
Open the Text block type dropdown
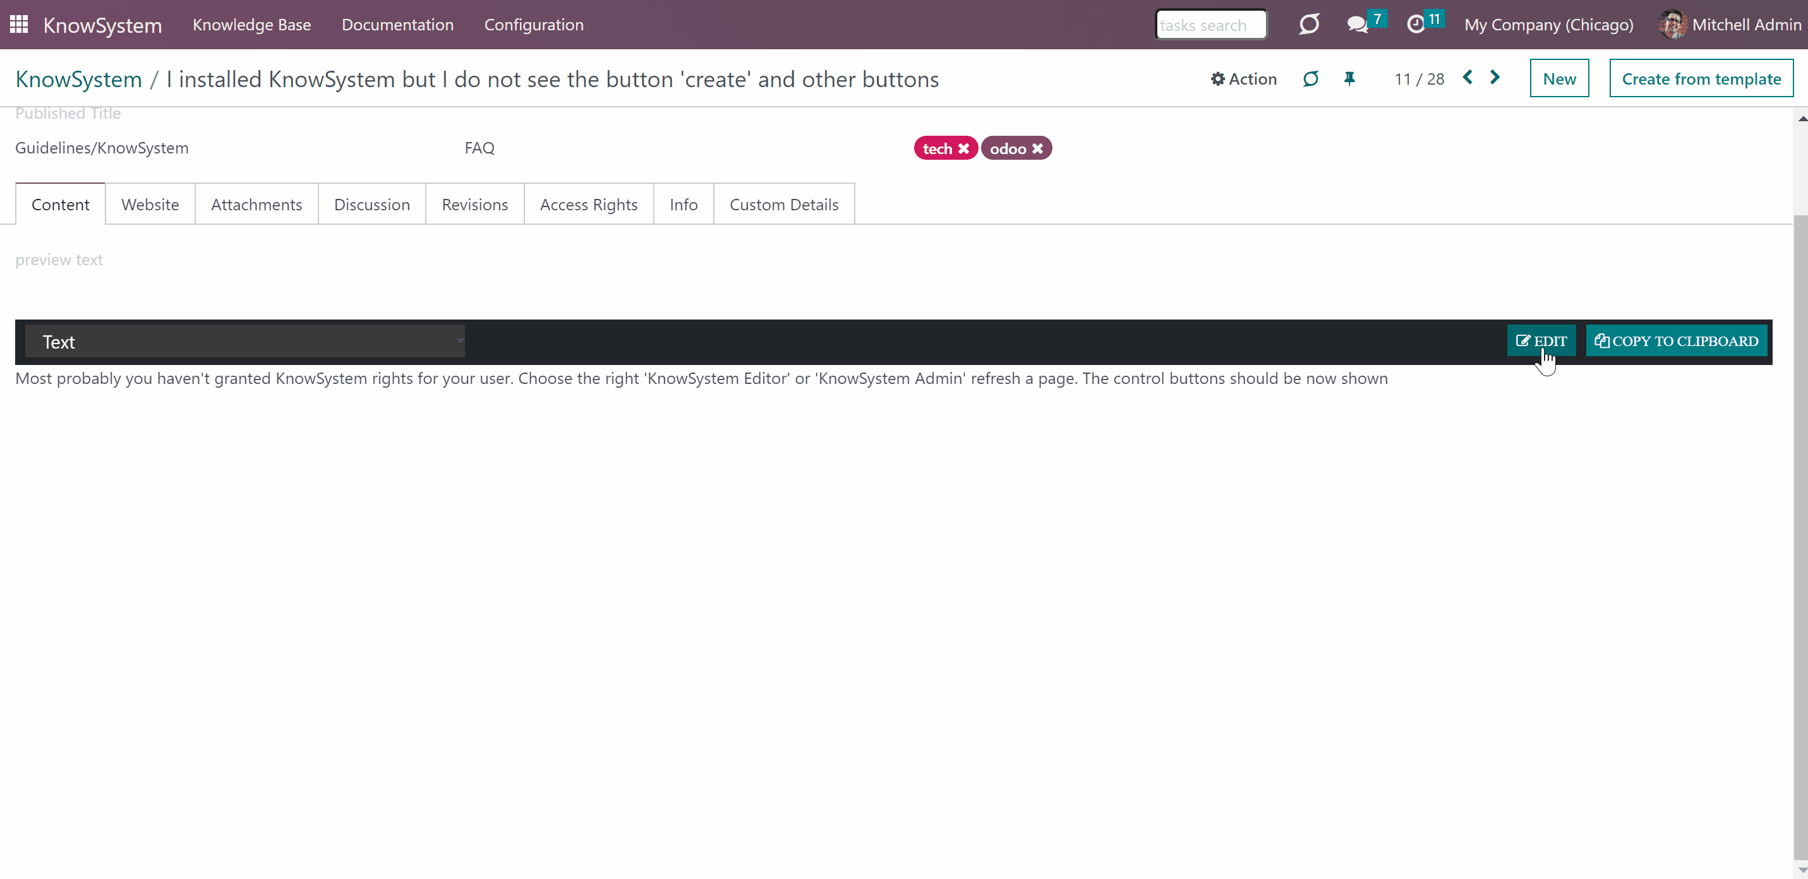(x=245, y=341)
